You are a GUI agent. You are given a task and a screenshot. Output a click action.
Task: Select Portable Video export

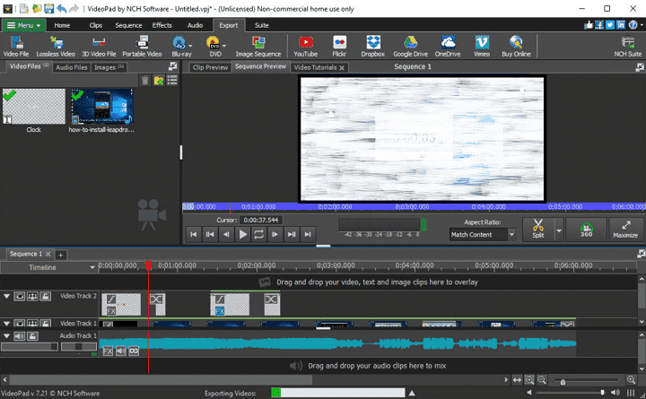pyautogui.click(x=142, y=46)
